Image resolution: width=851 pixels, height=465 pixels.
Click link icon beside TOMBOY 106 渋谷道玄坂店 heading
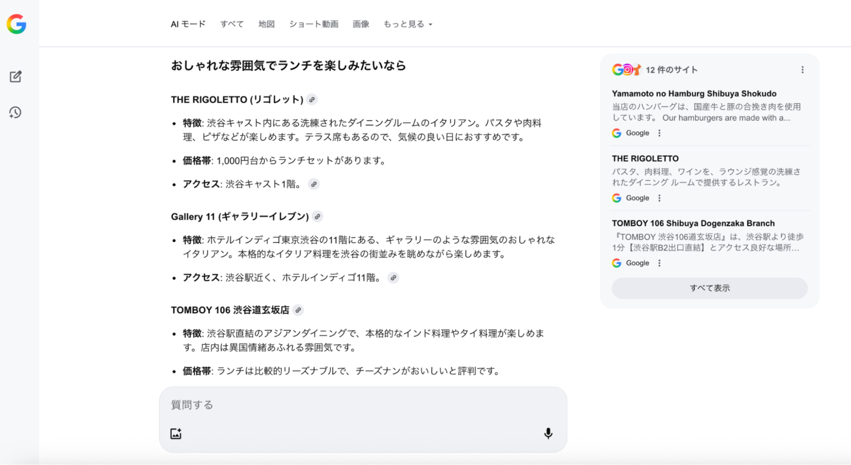pos(298,310)
